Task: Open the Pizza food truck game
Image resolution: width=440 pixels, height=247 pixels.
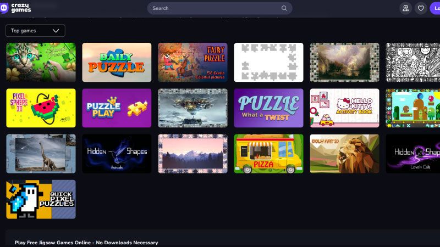Action: pyautogui.click(x=268, y=154)
